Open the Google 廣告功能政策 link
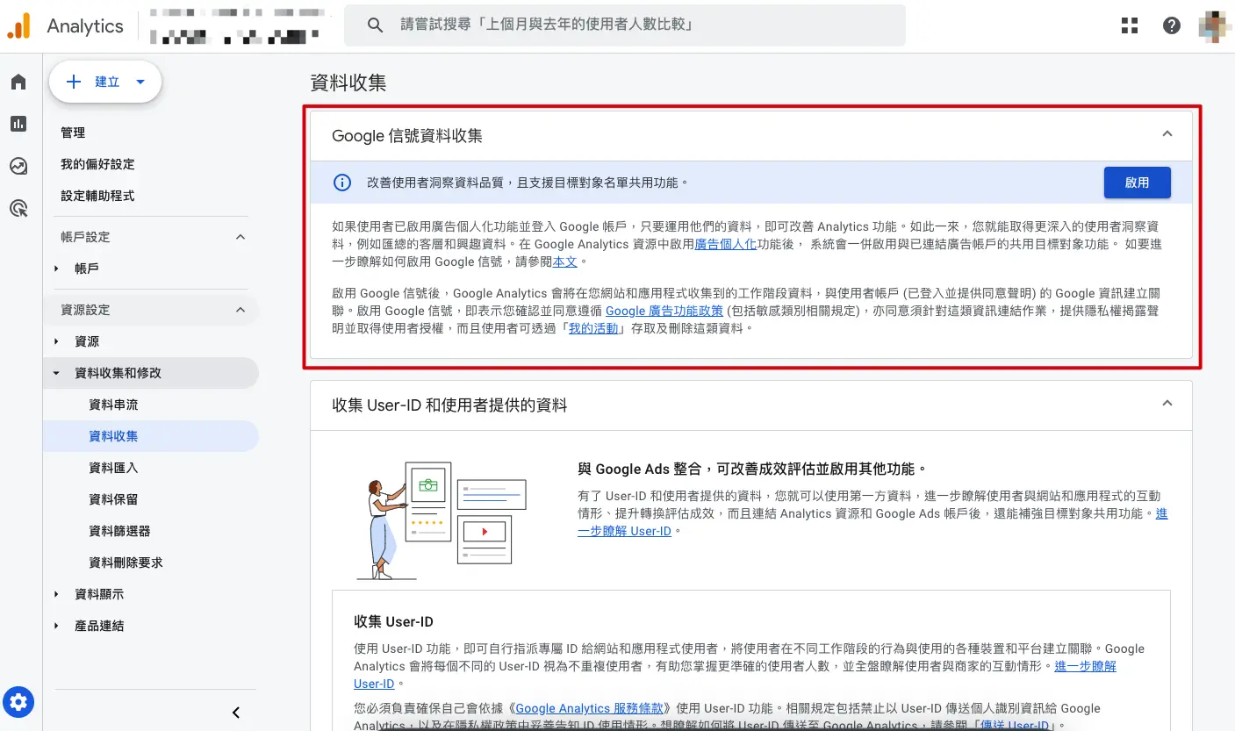The image size is (1235, 731). pyautogui.click(x=664, y=311)
